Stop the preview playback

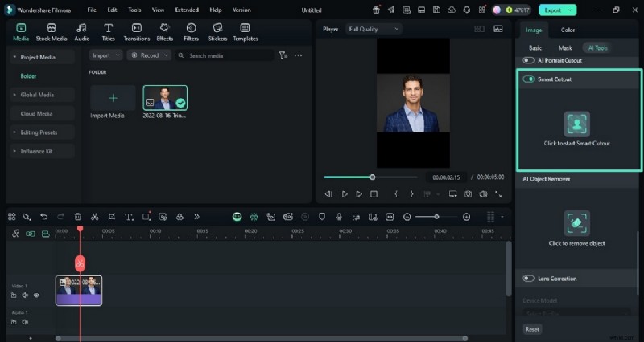pos(374,194)
